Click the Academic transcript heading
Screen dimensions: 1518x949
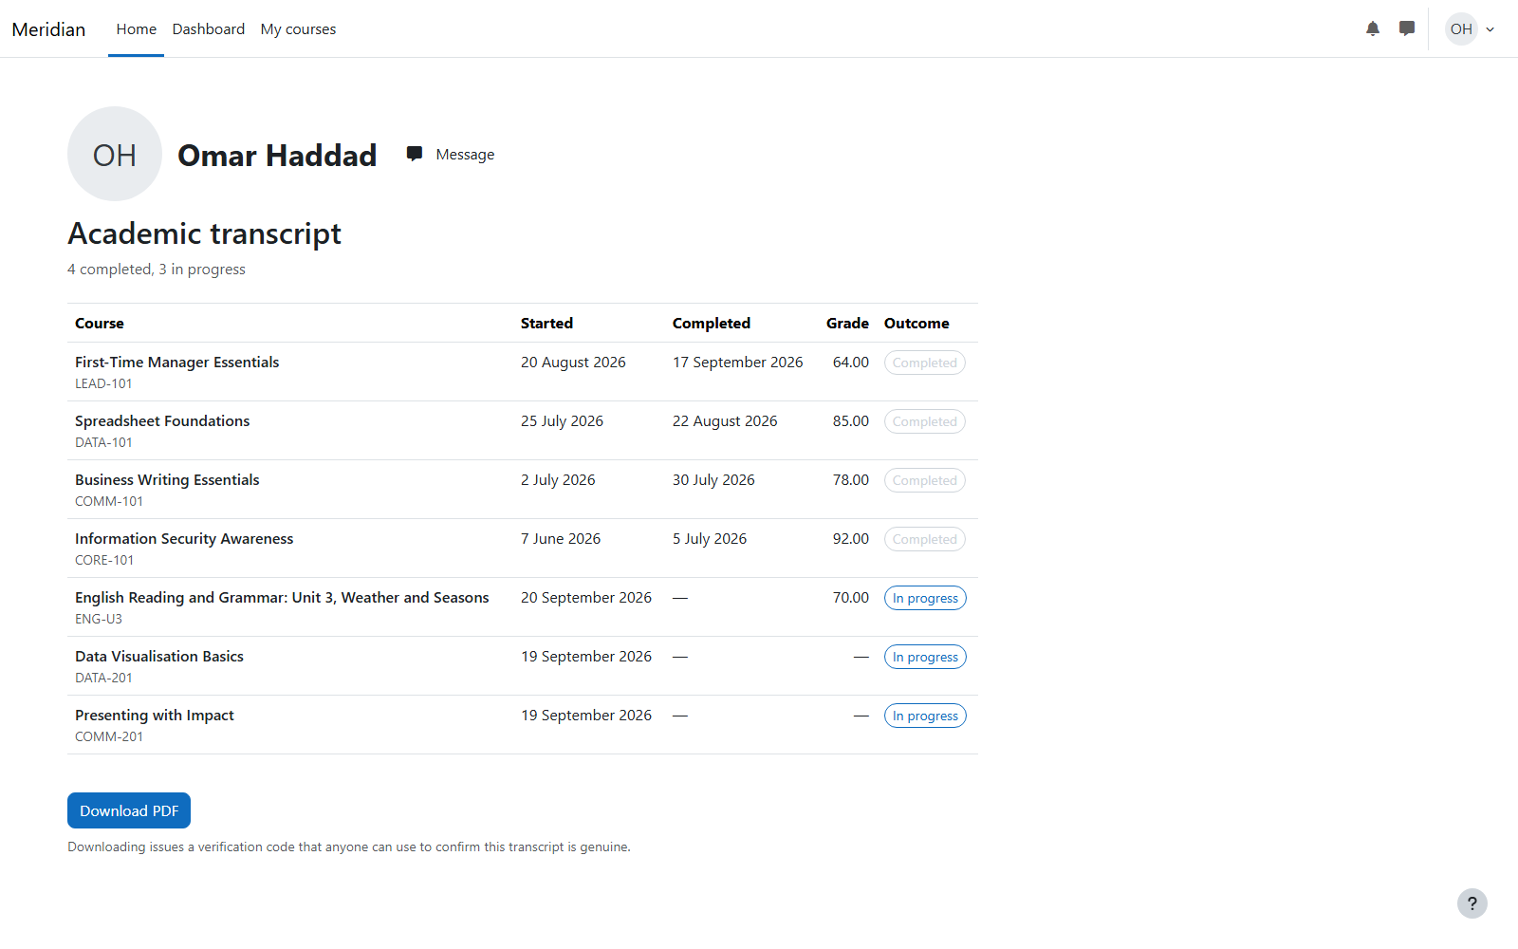(x=204, y=233)
